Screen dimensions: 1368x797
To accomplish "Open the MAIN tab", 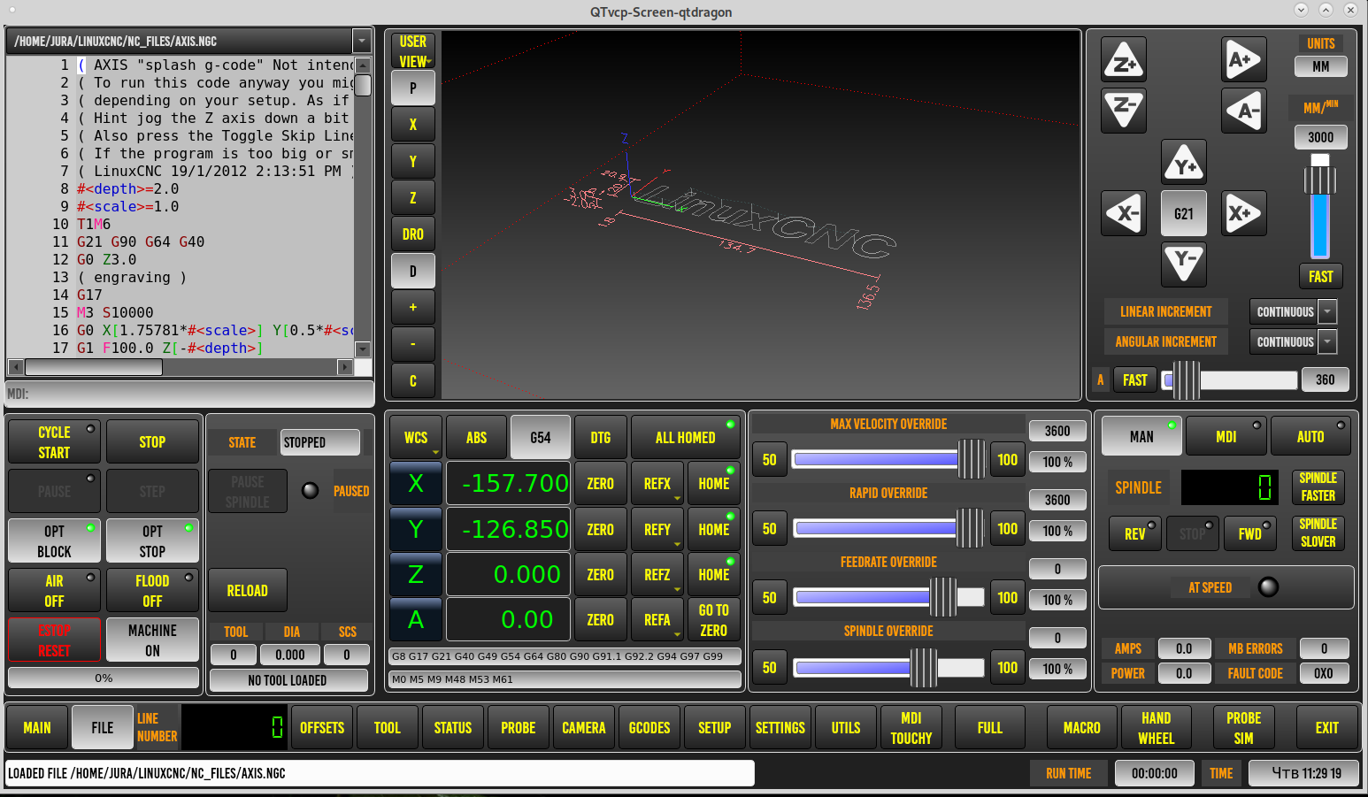I will click(37, 727).
